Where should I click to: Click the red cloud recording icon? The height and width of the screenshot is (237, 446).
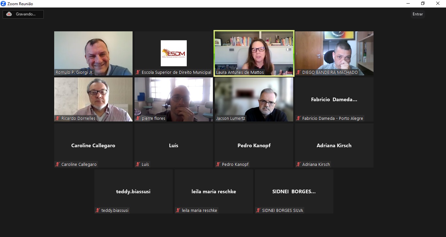(x=9, y=14)
